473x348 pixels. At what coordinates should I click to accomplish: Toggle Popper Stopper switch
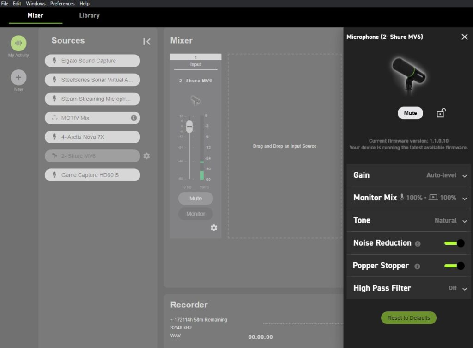[x=455, y=266]
